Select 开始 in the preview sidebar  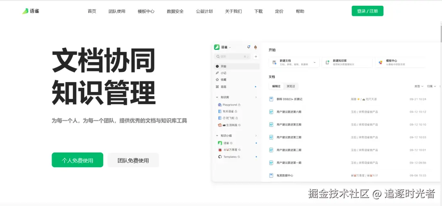tap(237, 66)
